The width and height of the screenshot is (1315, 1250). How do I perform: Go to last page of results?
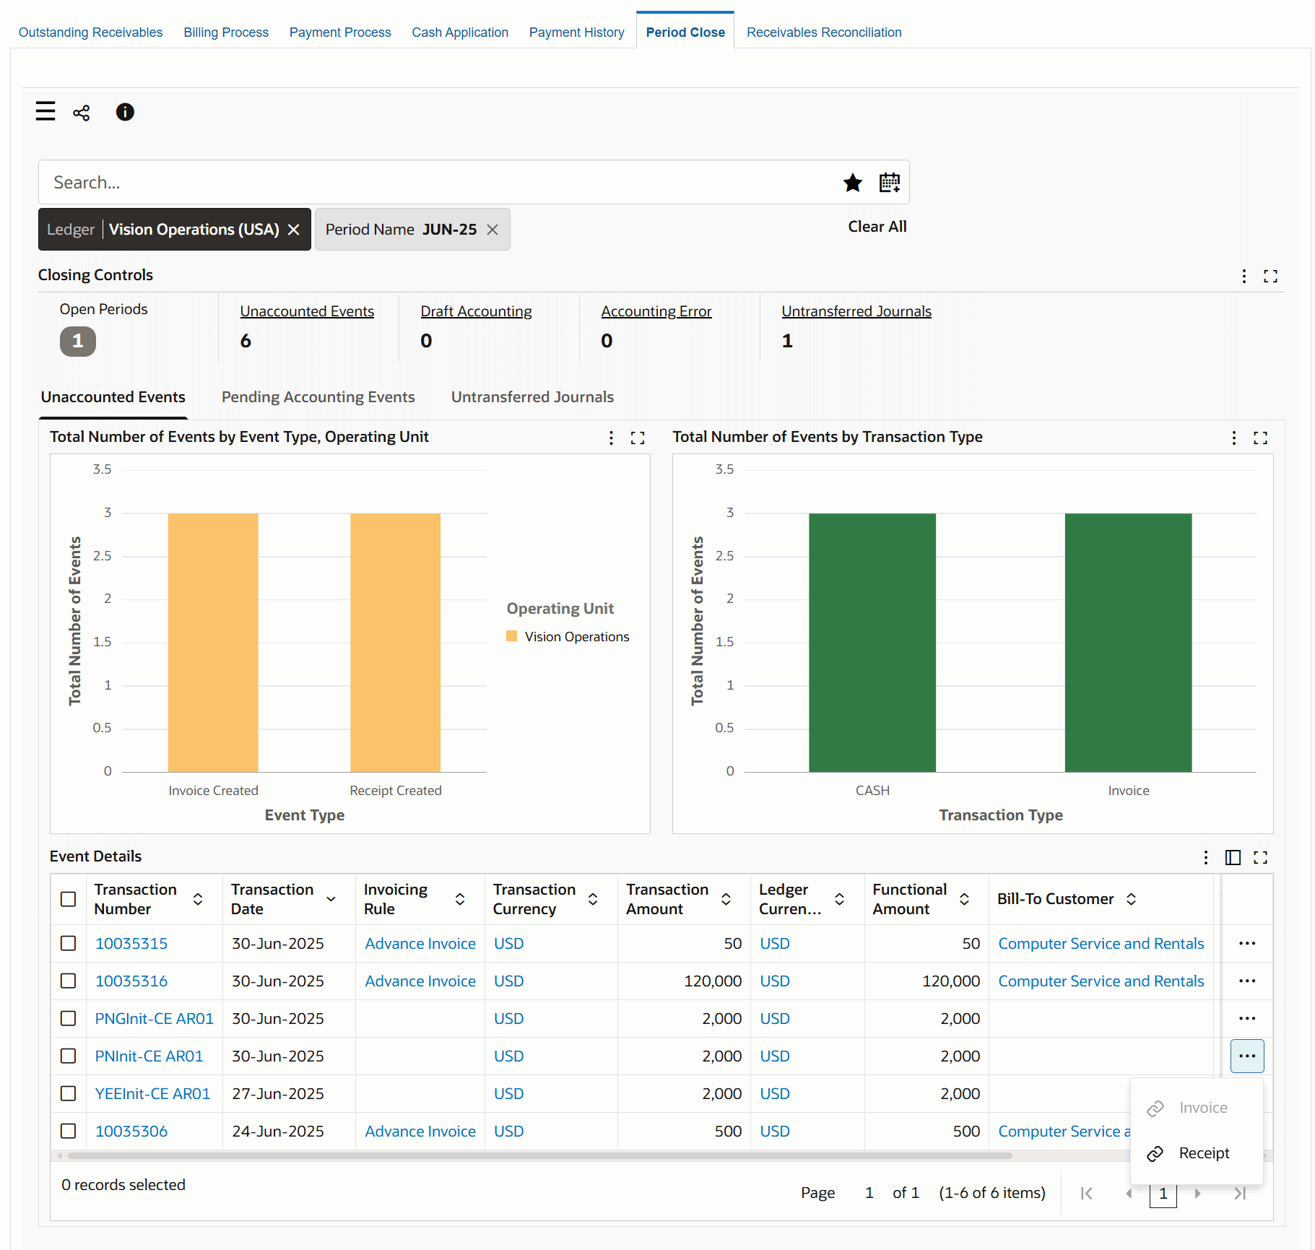coord(1239,1194)
